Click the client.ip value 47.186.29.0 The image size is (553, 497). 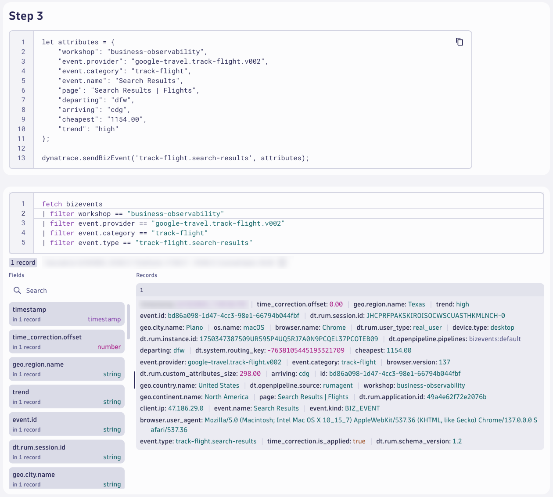tap(186, 408)
